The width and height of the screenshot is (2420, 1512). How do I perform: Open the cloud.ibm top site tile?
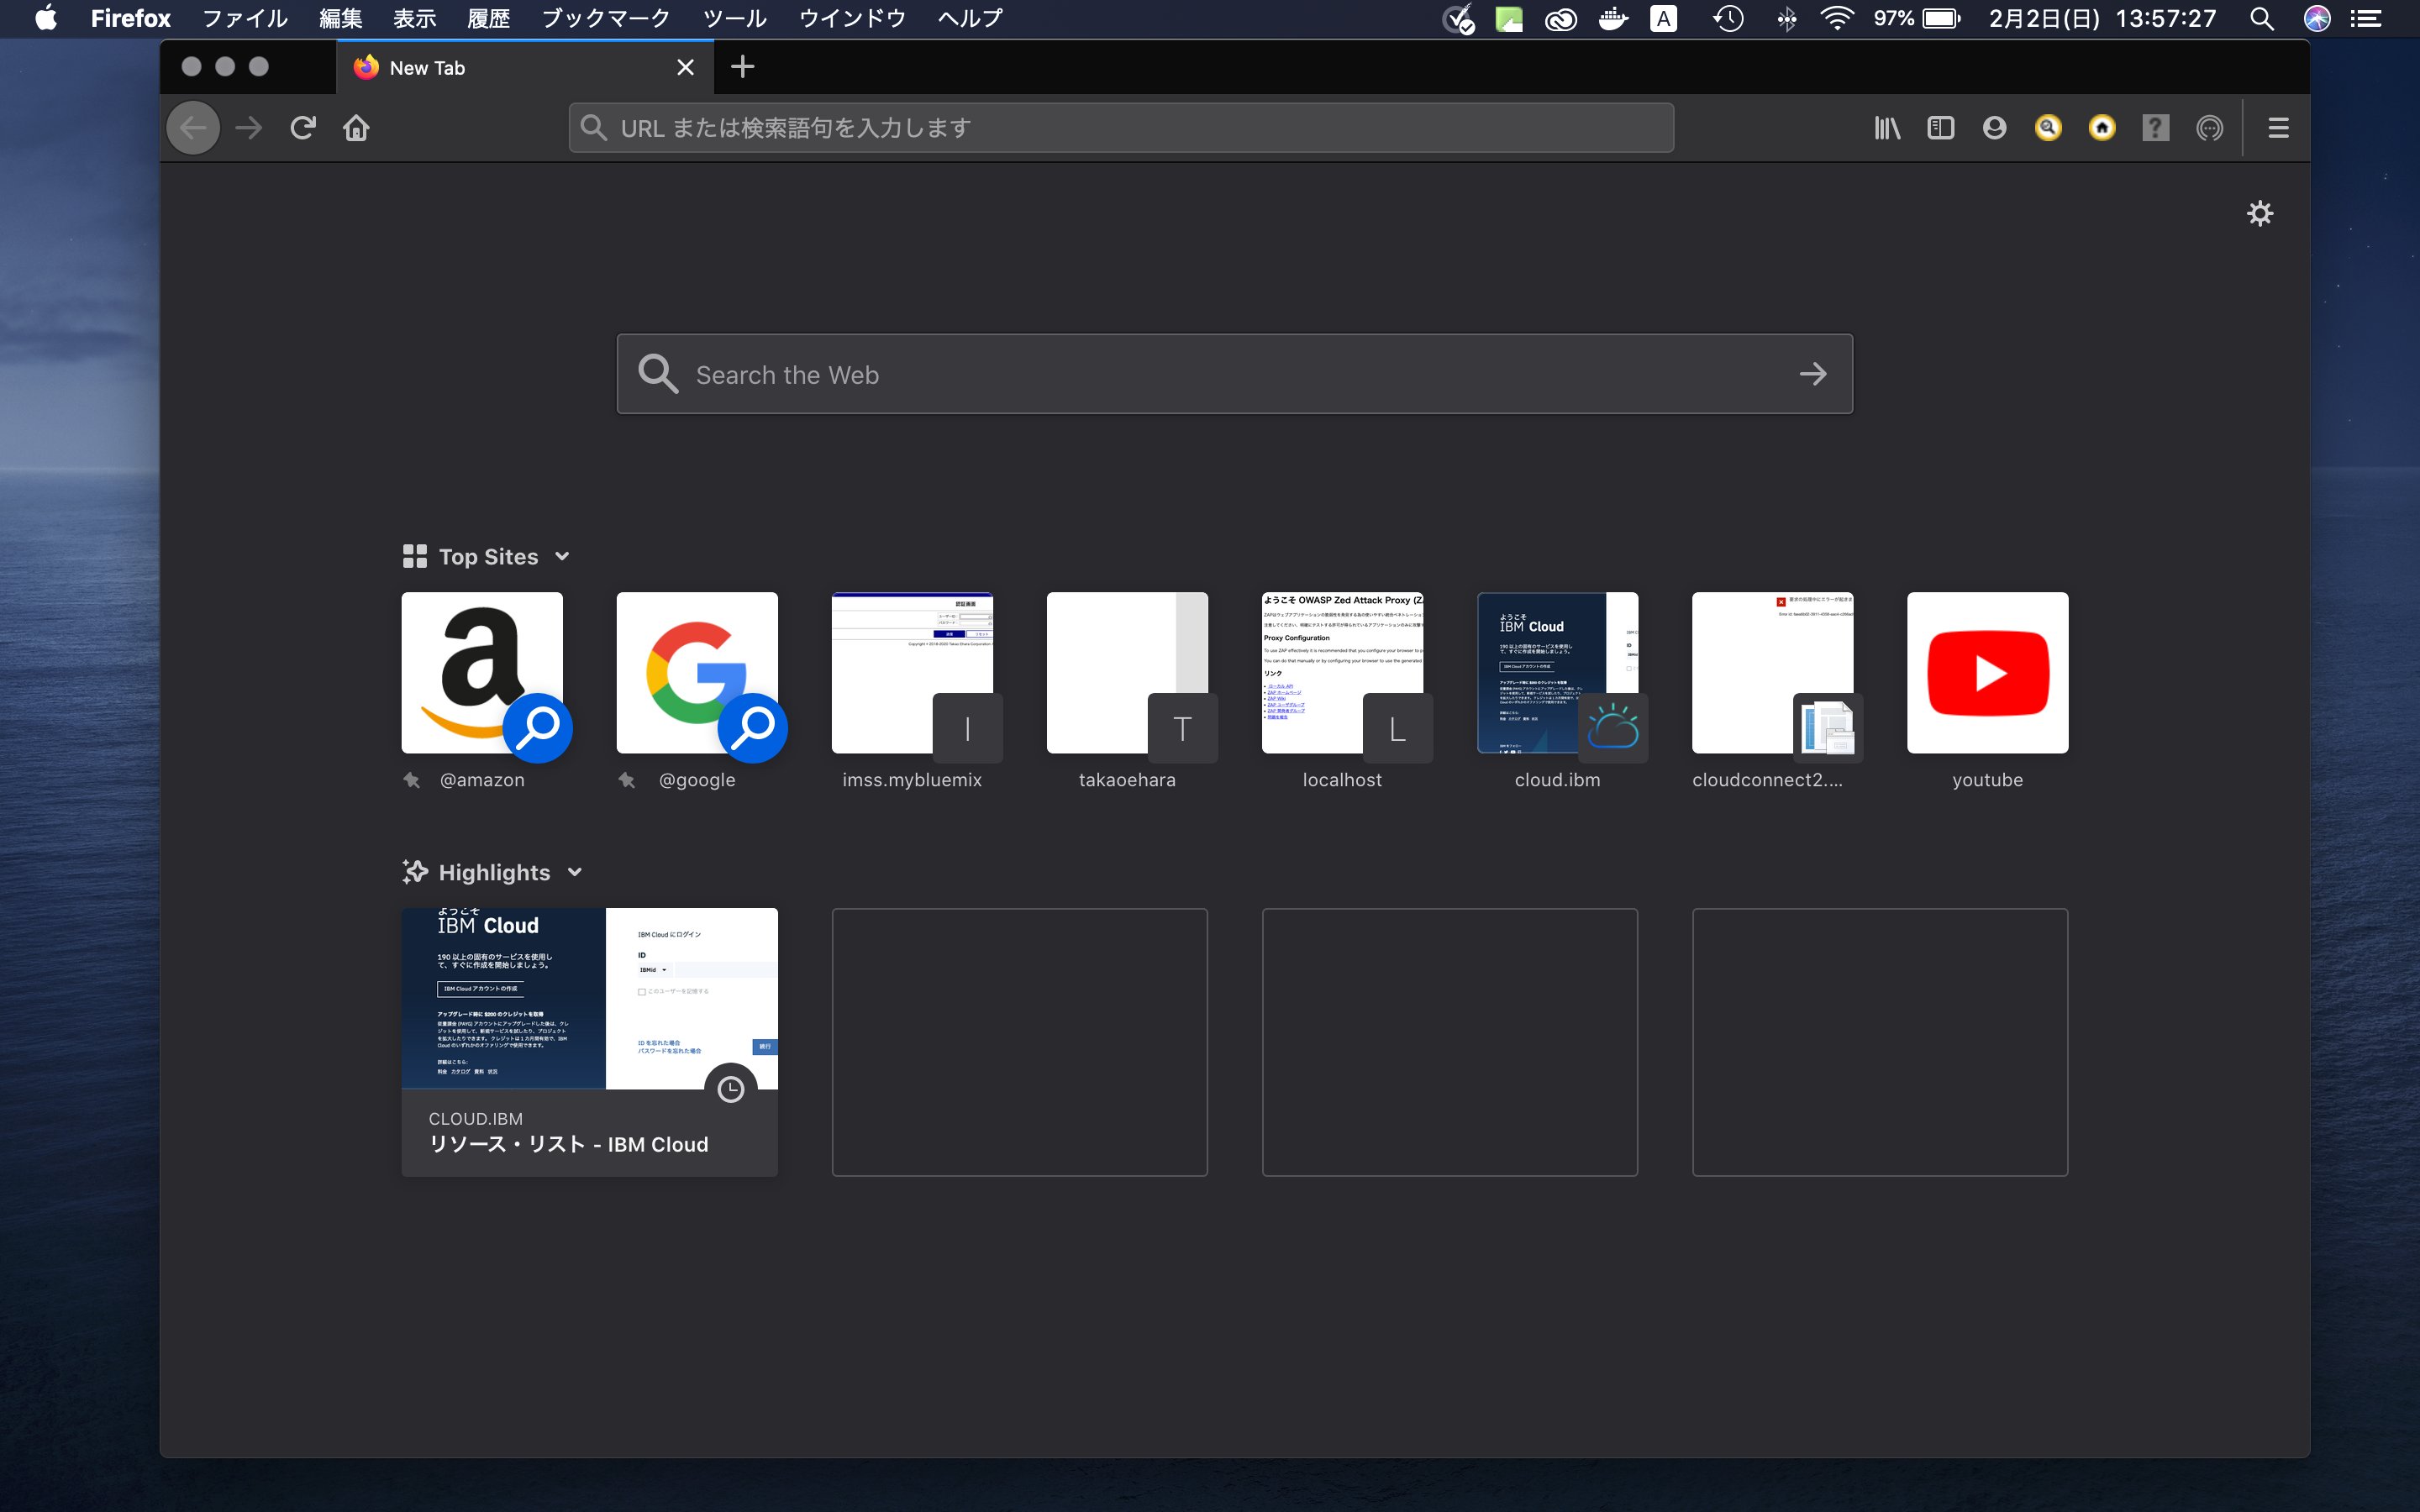1557,673
